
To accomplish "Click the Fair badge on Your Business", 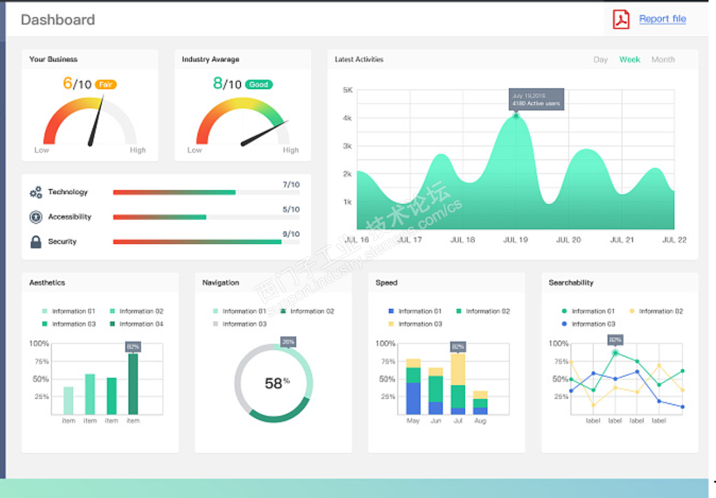I will (x=106, y=84).
